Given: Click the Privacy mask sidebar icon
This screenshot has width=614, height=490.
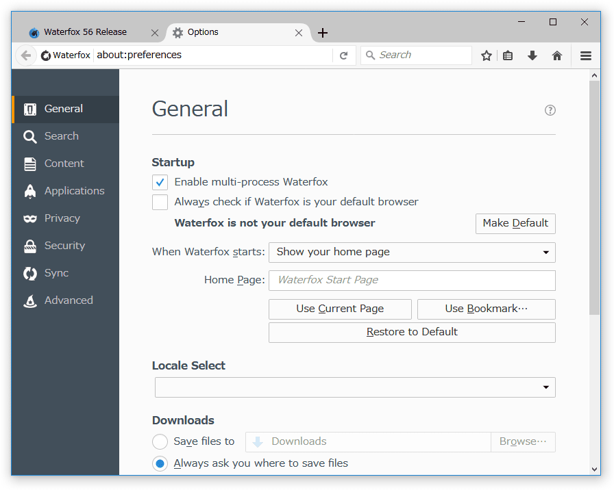Looking at the screenshot, I should click(x=30, y=218).
